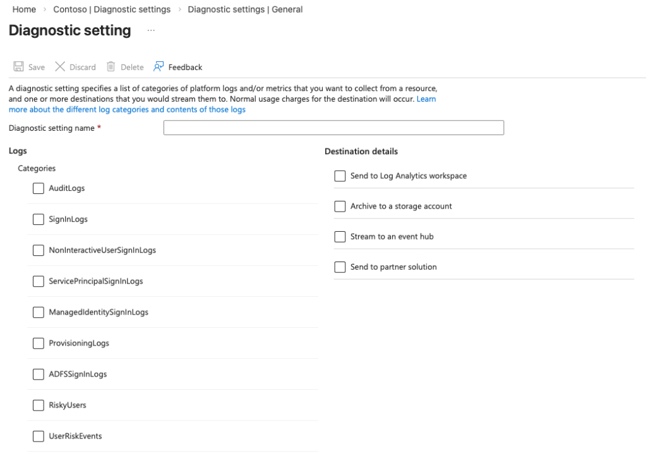Go to Home in the breadcrumb
646x458 pixels.
[24, 9]
